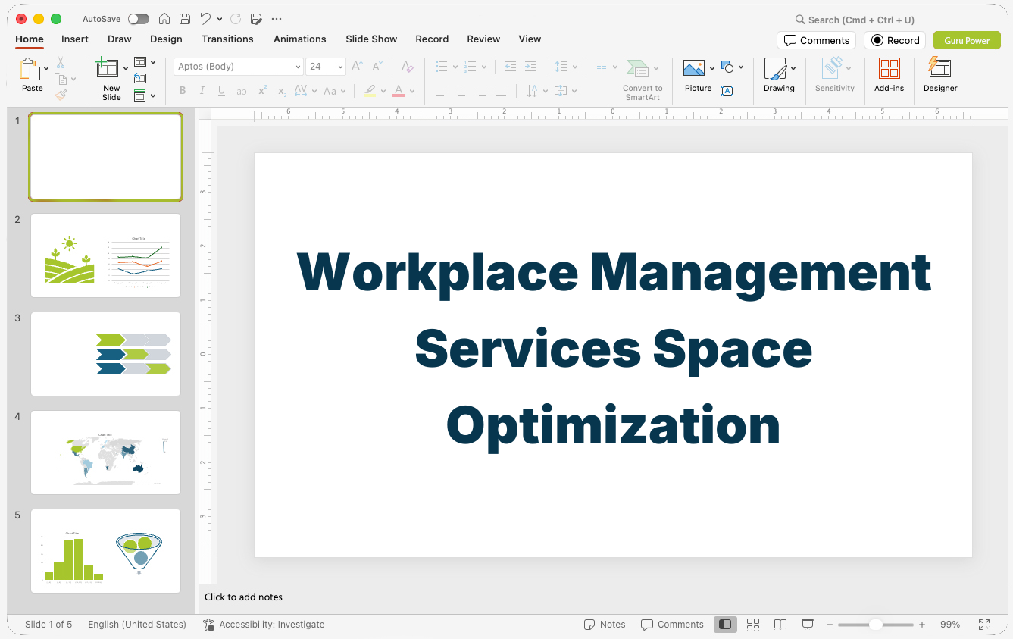The height and width of the screenshot is (639, 1013).
Task: Click the Undo arrow icon
Action: pos(205,19)
